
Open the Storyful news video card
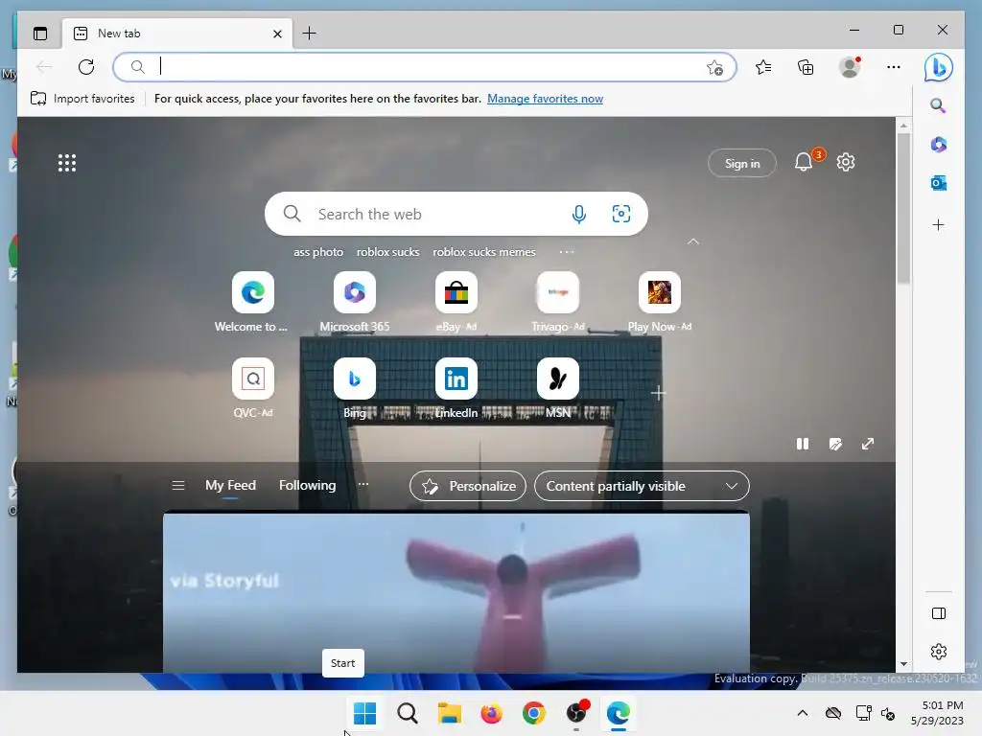click(456, 592)
